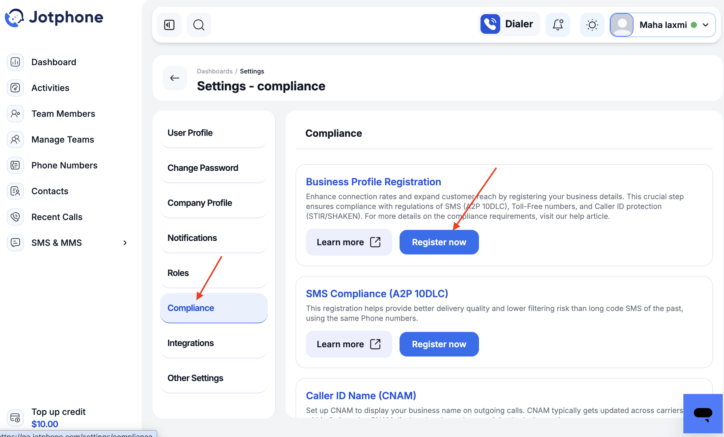724x437 pixels.
Task: Click the $10.00 credit balance
Action: click(x=45, y=424)
